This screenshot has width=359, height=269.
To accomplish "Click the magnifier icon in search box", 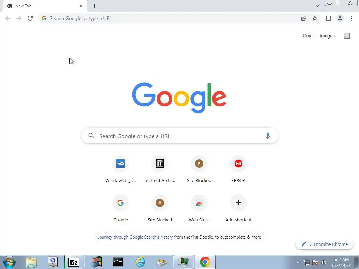I will click(x=91, y=136).
